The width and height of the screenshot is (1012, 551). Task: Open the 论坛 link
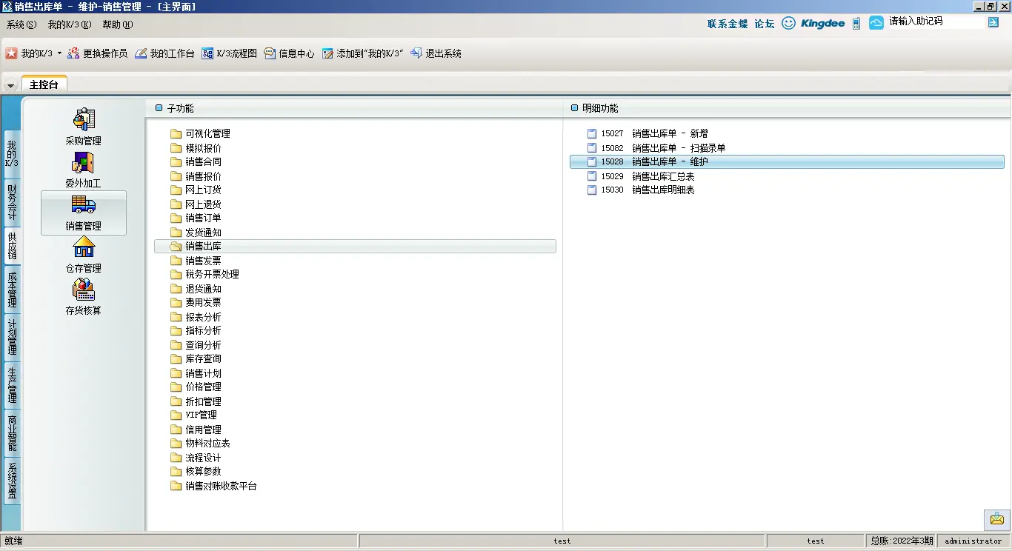point(764,24)
